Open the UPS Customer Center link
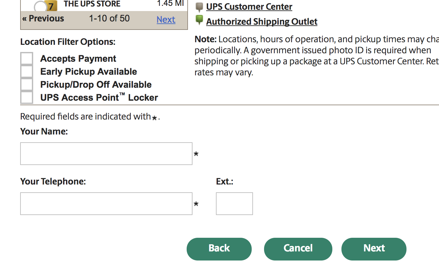439x267 pixels. pos(249,7)
